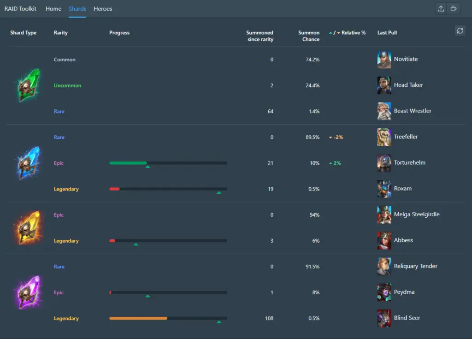Open the Home tab
Screen dimensions: 472x339
click(x=53, y=9)
